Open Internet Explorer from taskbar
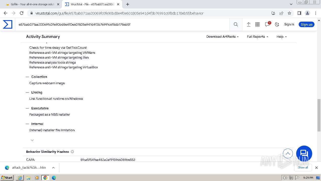This screenshot has width=321, height=181. point(20,178)
